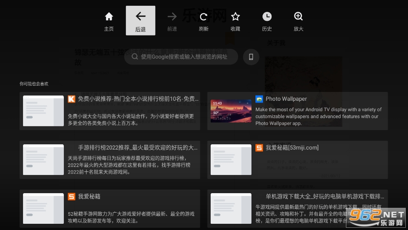Focus the Google search or URL field
Viewport: 408px width, 230px height.
(181, 57)
